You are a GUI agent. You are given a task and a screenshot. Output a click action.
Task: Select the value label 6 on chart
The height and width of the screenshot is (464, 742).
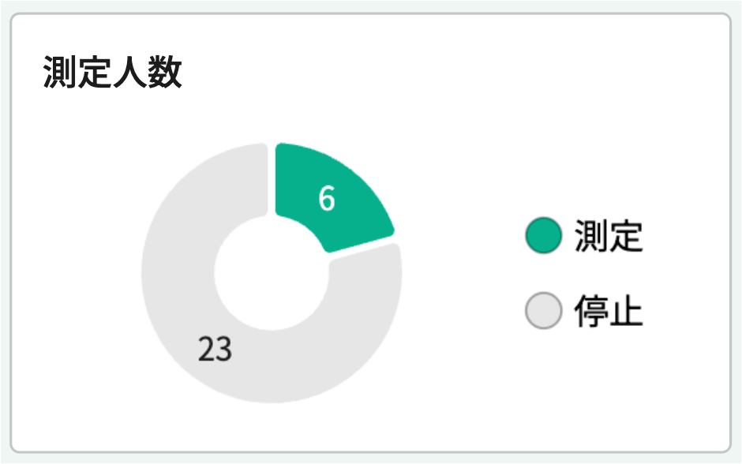point(327,199)
